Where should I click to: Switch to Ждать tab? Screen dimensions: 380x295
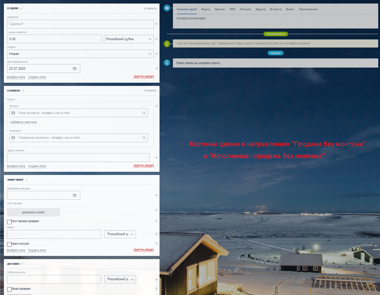(206, 9)
